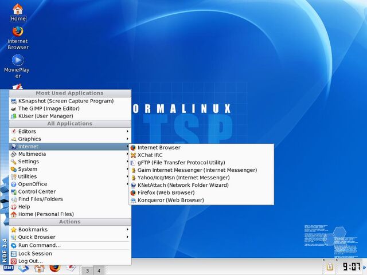Expand the Graphics submenu arrow
Viewport: 367px width, 275px height.
click(127, 139)
